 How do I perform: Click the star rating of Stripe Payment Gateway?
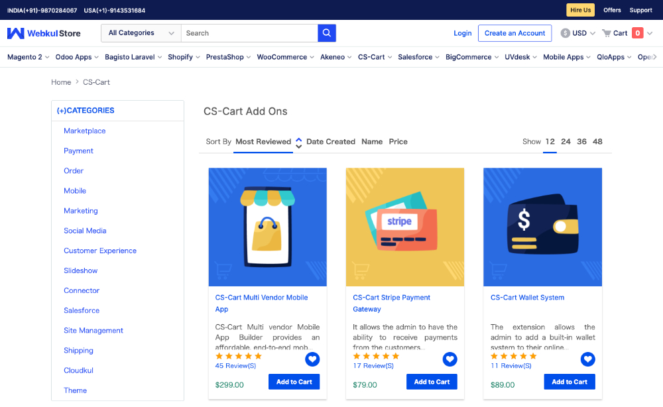(376, 356)
